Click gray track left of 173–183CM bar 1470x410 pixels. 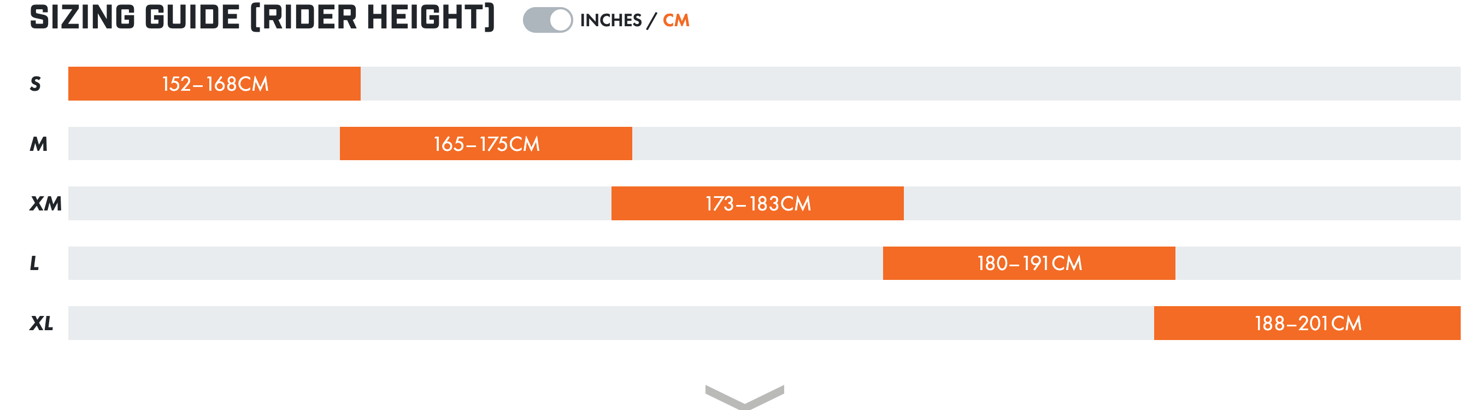coord(339,204)
